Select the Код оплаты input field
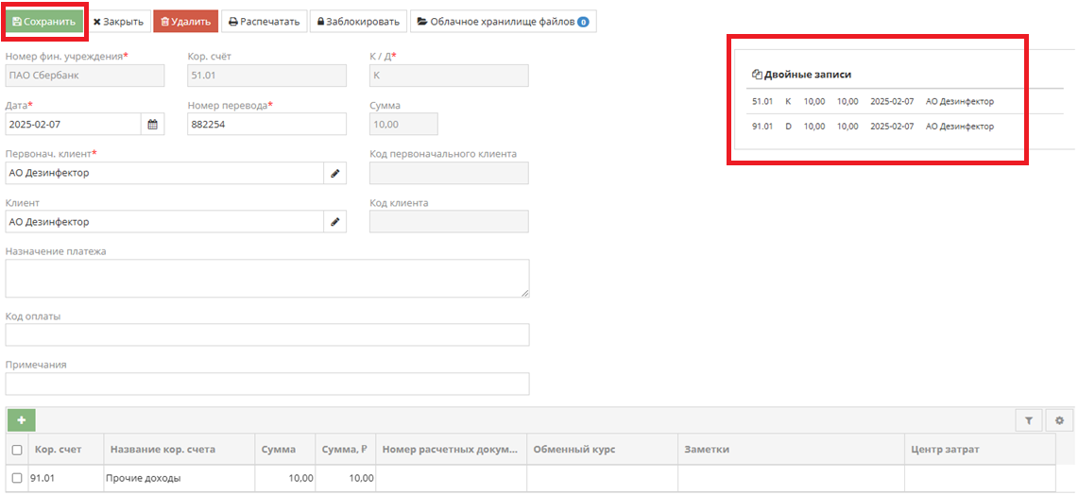 pos(266,334)
